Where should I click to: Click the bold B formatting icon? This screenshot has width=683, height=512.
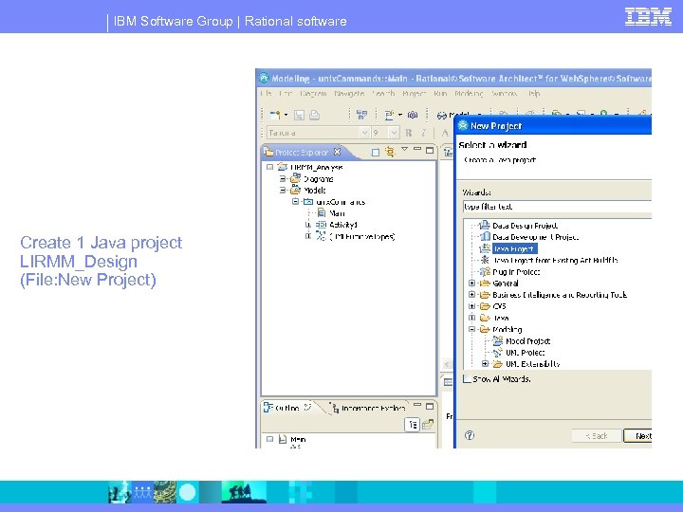point(409,133)
